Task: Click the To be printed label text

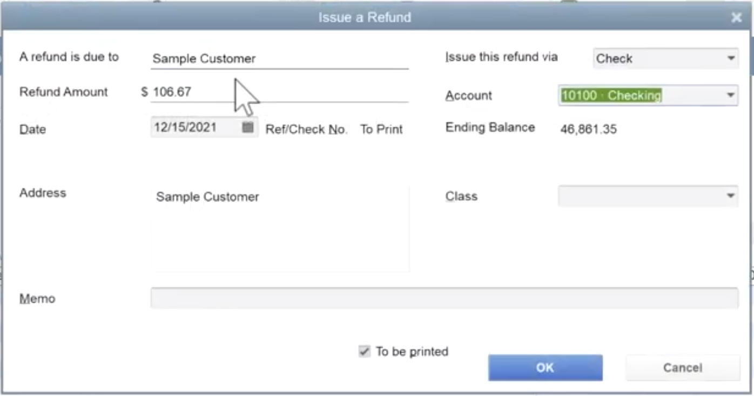Action: point(412,352)
